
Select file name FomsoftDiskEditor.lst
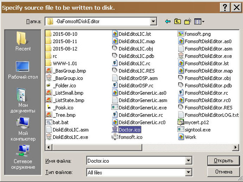click(207, 63)
